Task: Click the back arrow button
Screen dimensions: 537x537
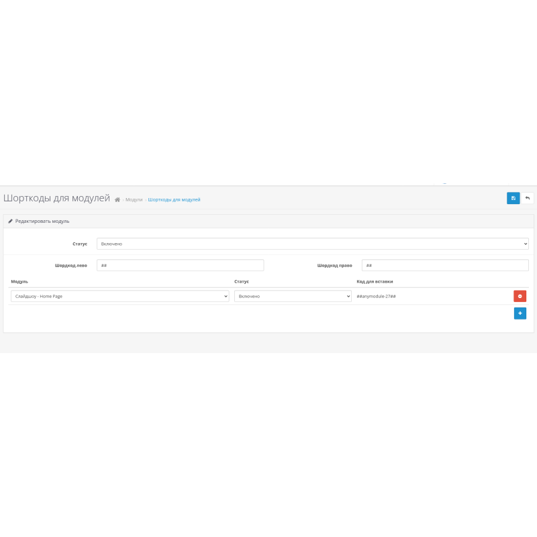Action: 528,198
